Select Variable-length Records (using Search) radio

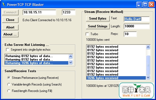(9, 84)
